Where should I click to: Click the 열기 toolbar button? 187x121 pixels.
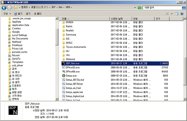click(x=18, y=14)
